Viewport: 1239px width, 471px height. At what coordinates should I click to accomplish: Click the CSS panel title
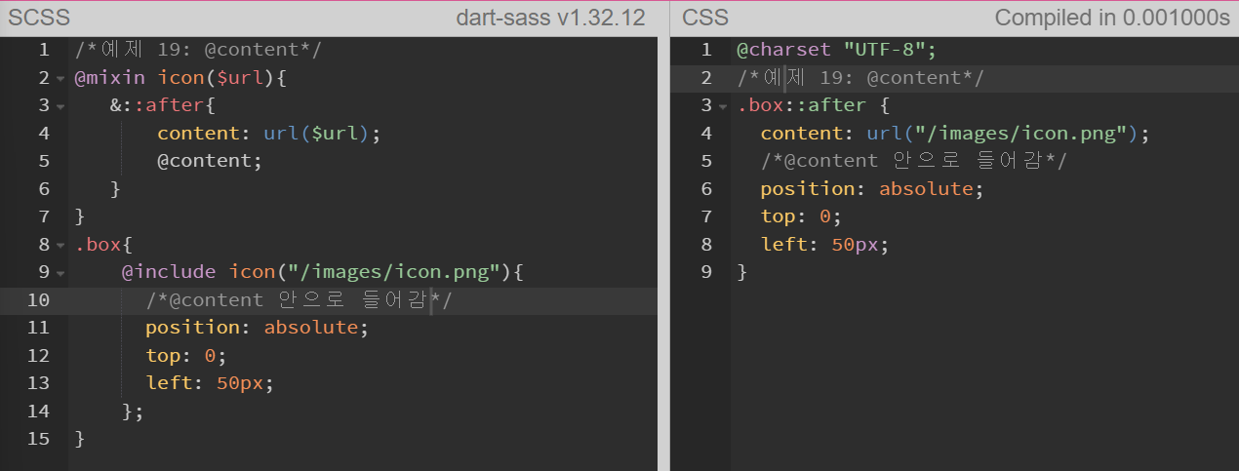point(705,18)
